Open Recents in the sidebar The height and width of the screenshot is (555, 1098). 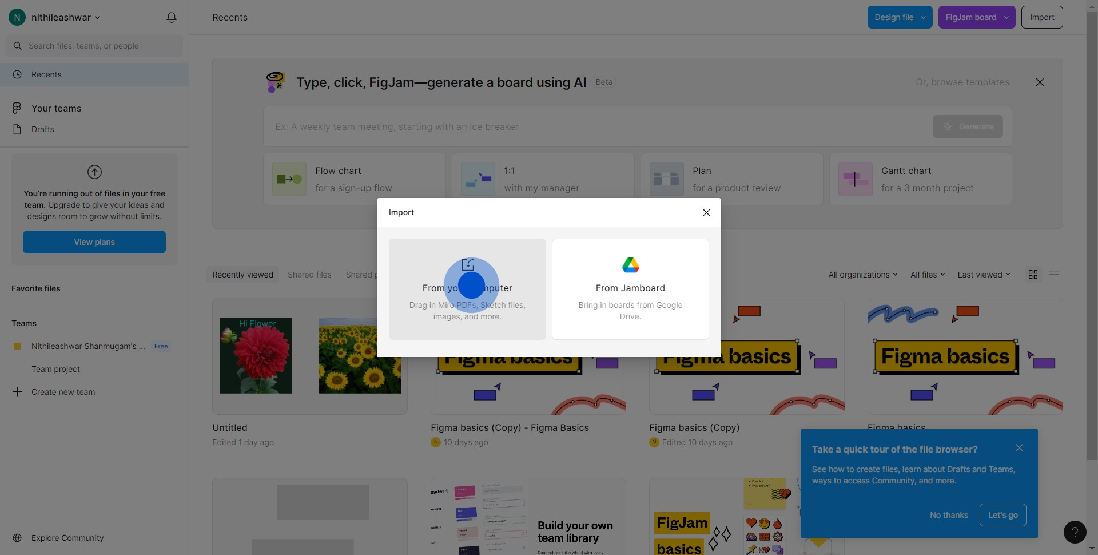pos(94,74)
